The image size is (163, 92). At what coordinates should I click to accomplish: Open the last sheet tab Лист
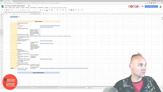pyautogui.click(x=90, y=88)
